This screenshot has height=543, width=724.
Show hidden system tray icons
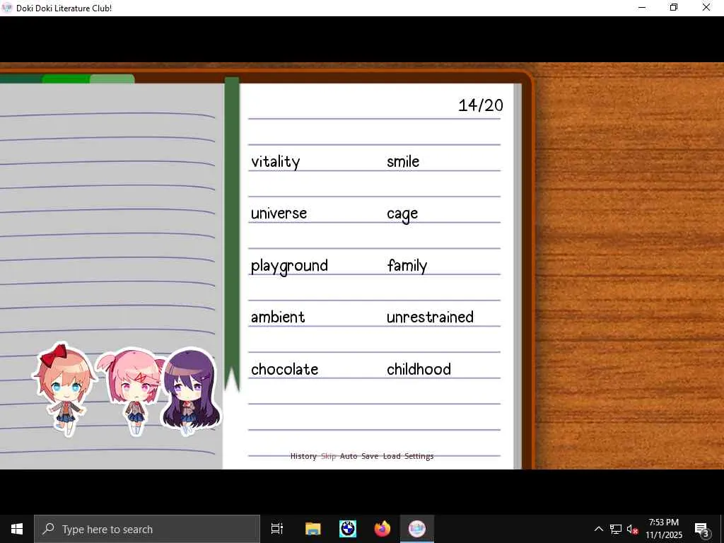click(x=598, y=529)
